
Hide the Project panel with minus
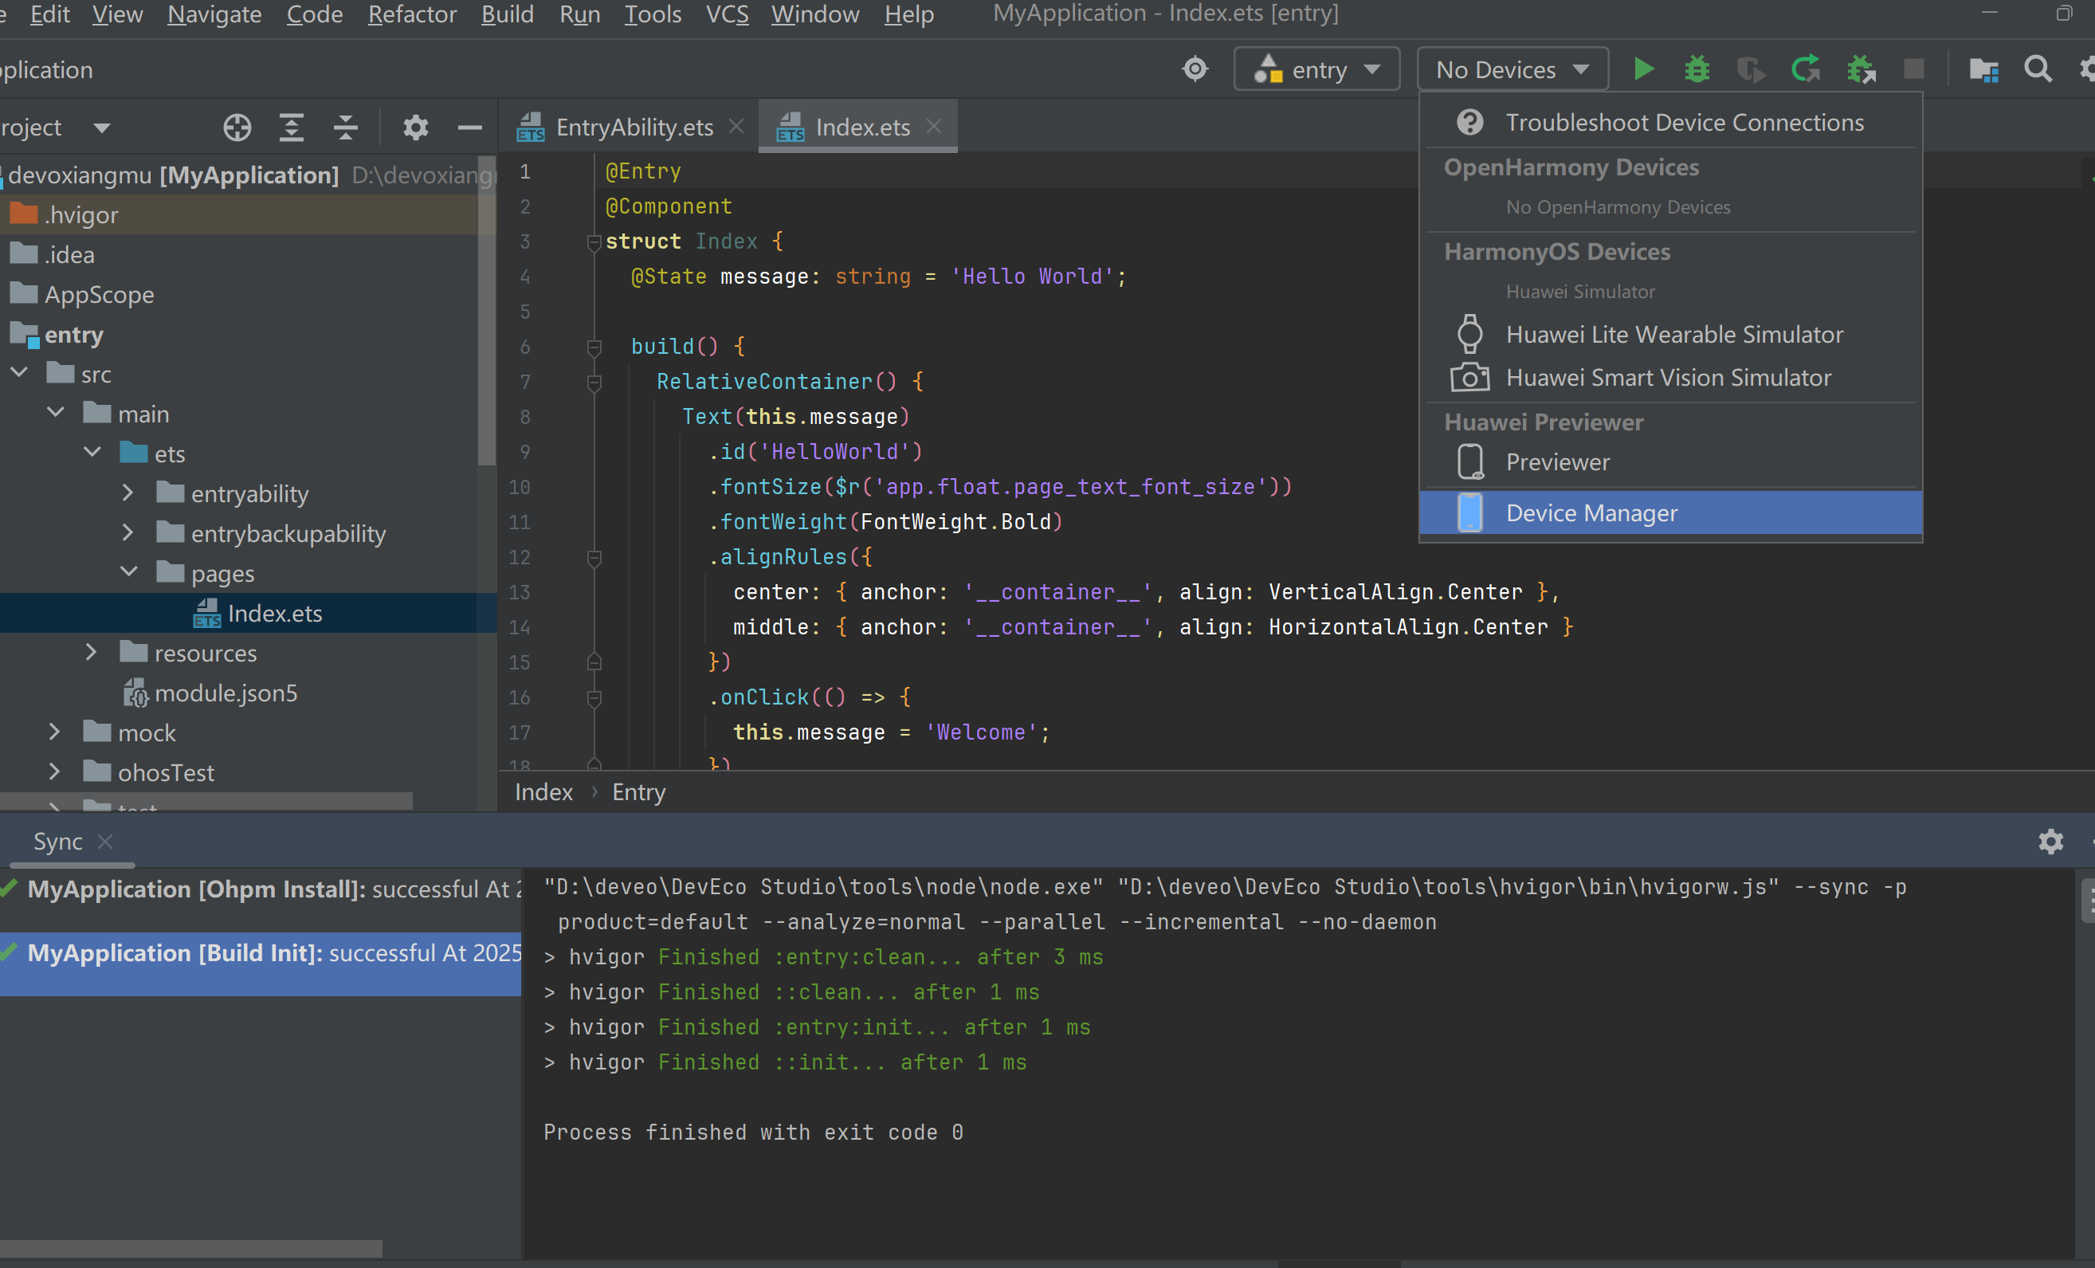pyautogui.click(x=469, y=128)
